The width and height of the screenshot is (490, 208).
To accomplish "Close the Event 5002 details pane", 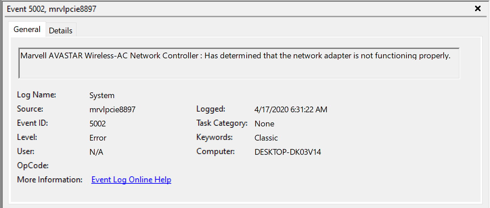I will click(477, 9).
